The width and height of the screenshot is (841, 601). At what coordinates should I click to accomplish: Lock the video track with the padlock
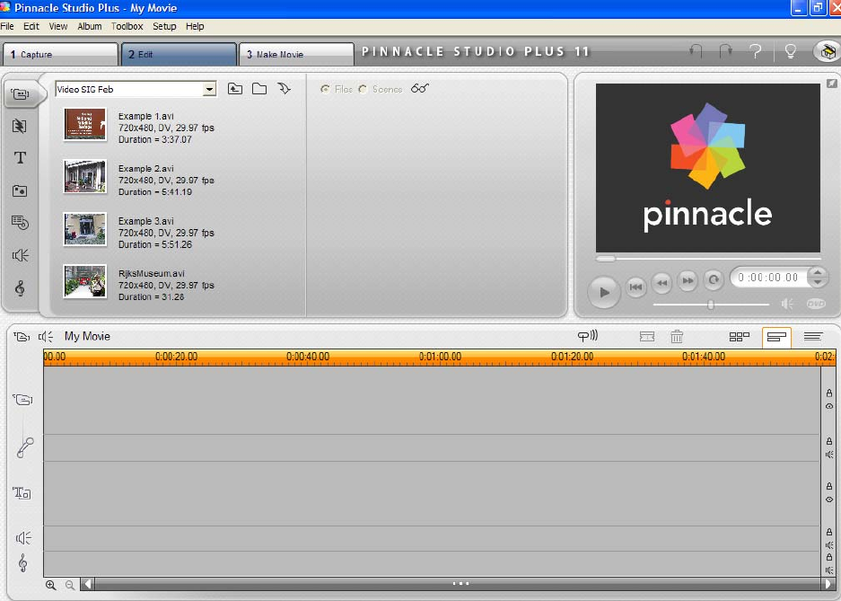829,393
